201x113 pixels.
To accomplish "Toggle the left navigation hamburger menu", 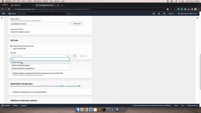I will 2,18.
